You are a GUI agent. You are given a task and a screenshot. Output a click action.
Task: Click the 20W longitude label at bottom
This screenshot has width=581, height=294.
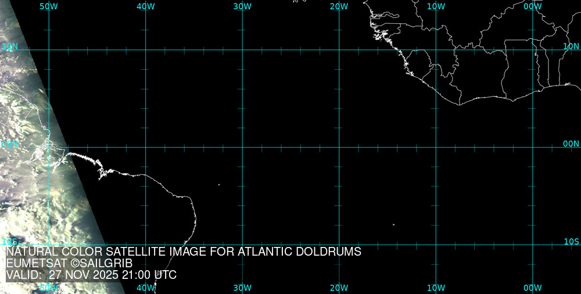(x=339, y=288)
